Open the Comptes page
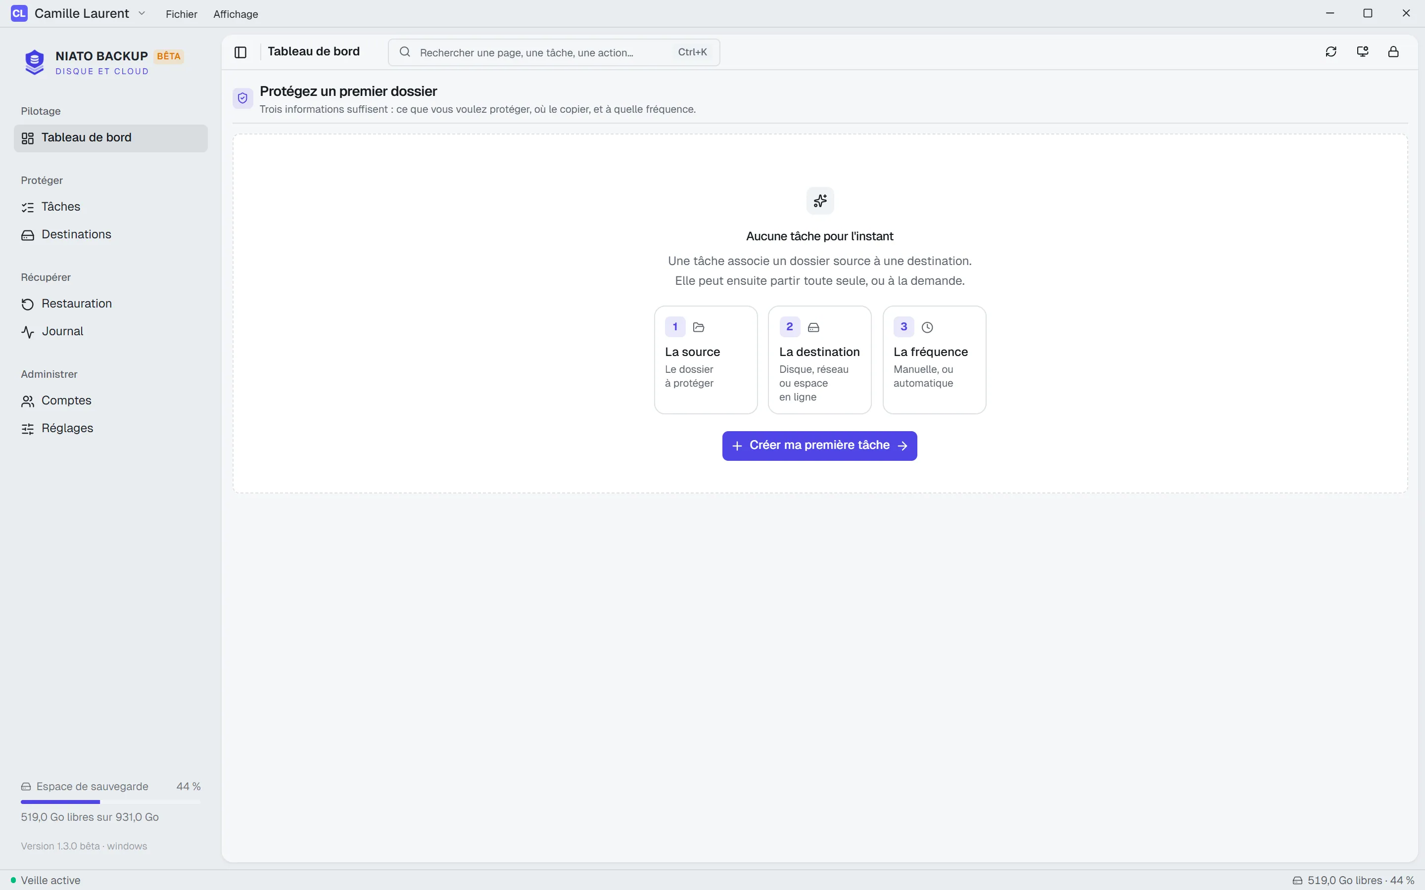Screen dimensions: 1425x890 pyautogui.click(x=111, y=401)
